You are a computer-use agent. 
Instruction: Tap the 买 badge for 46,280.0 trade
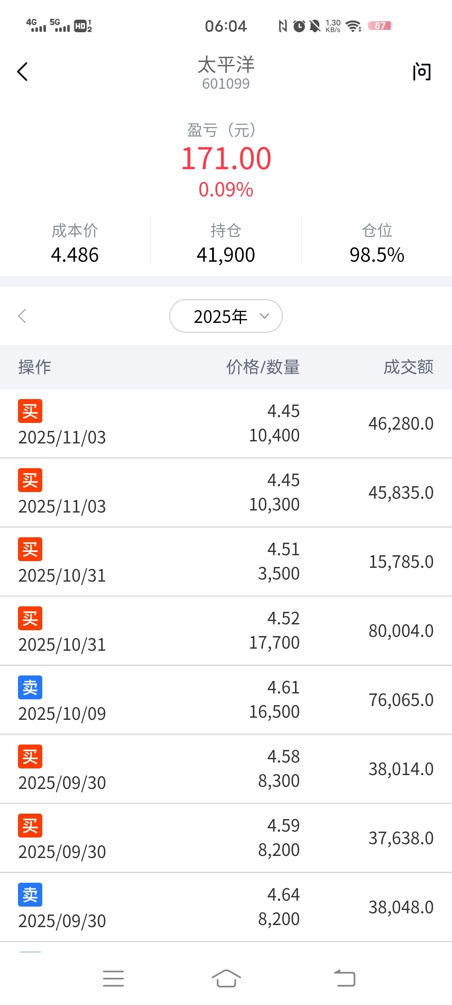(x=30, y=411)
